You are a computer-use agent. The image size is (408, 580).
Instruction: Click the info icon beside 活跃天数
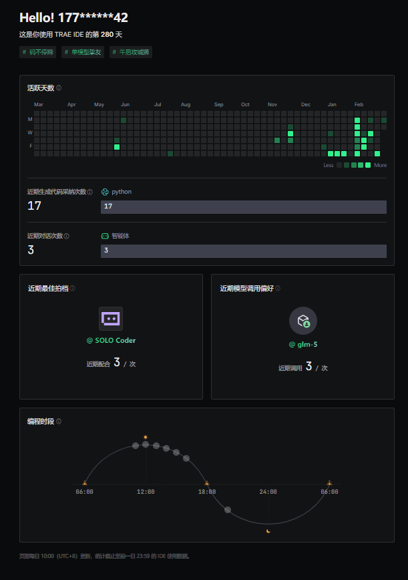59,88
